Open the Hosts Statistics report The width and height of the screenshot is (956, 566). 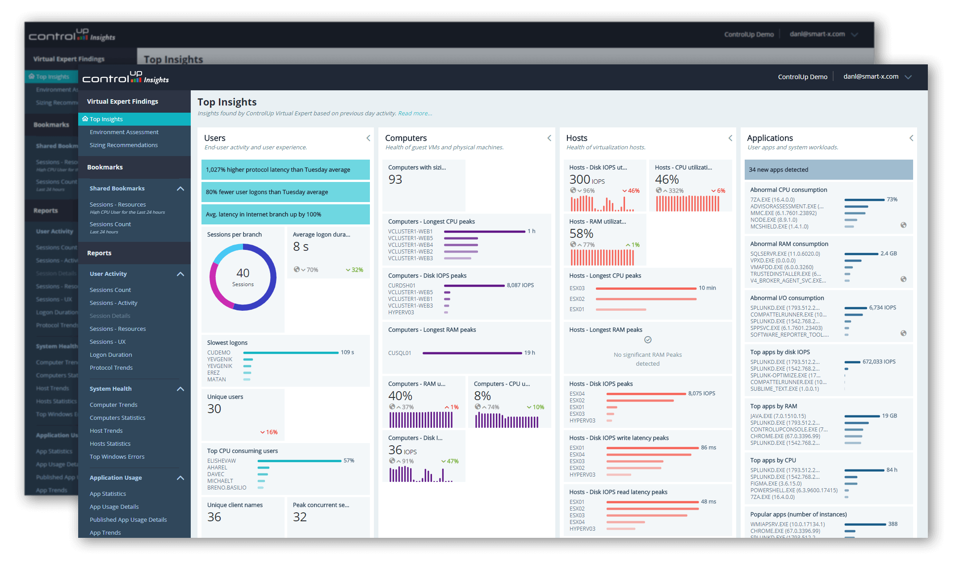point(110,444)
